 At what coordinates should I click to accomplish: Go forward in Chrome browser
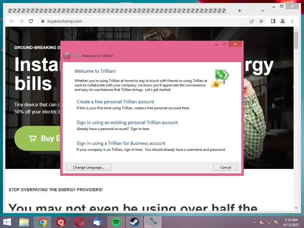(21, 21)
